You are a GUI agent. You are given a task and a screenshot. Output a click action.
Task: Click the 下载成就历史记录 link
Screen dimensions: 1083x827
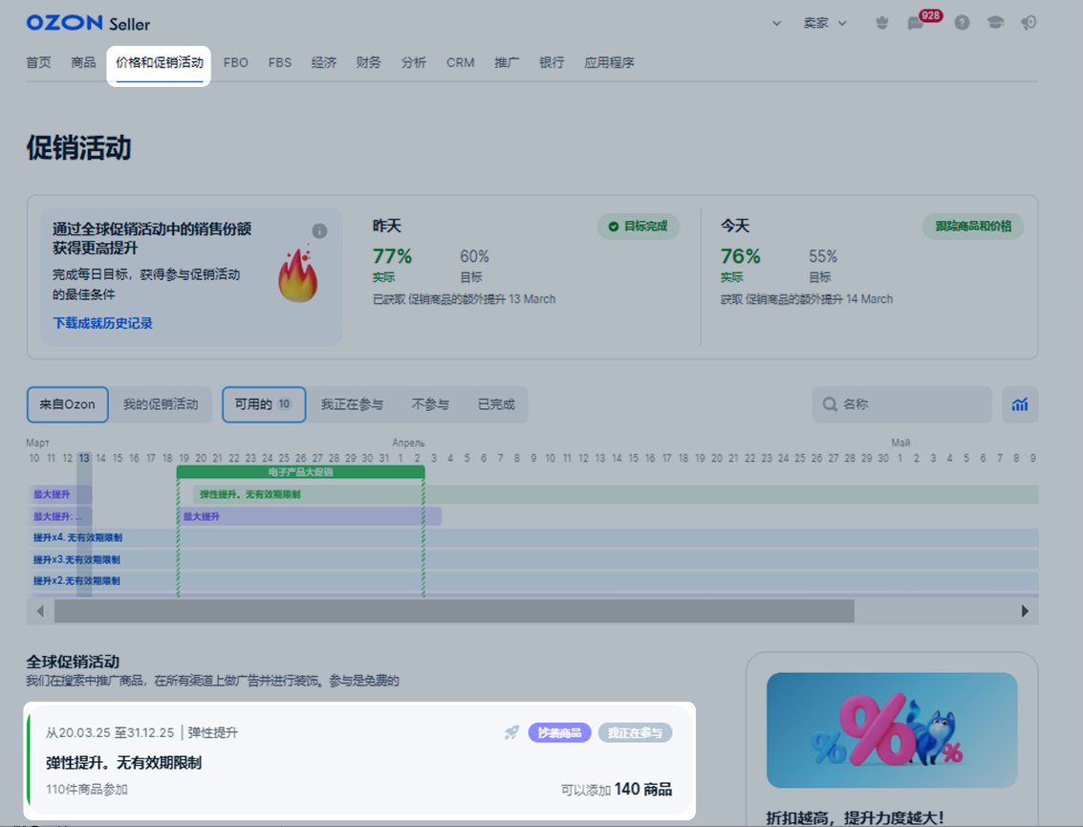click(x=102, y=323)
